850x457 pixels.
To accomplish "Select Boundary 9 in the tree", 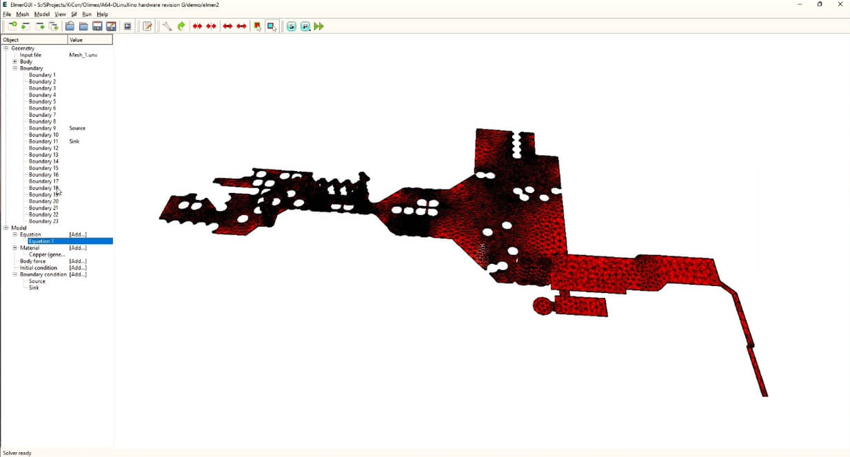I will tap(42, 128).
